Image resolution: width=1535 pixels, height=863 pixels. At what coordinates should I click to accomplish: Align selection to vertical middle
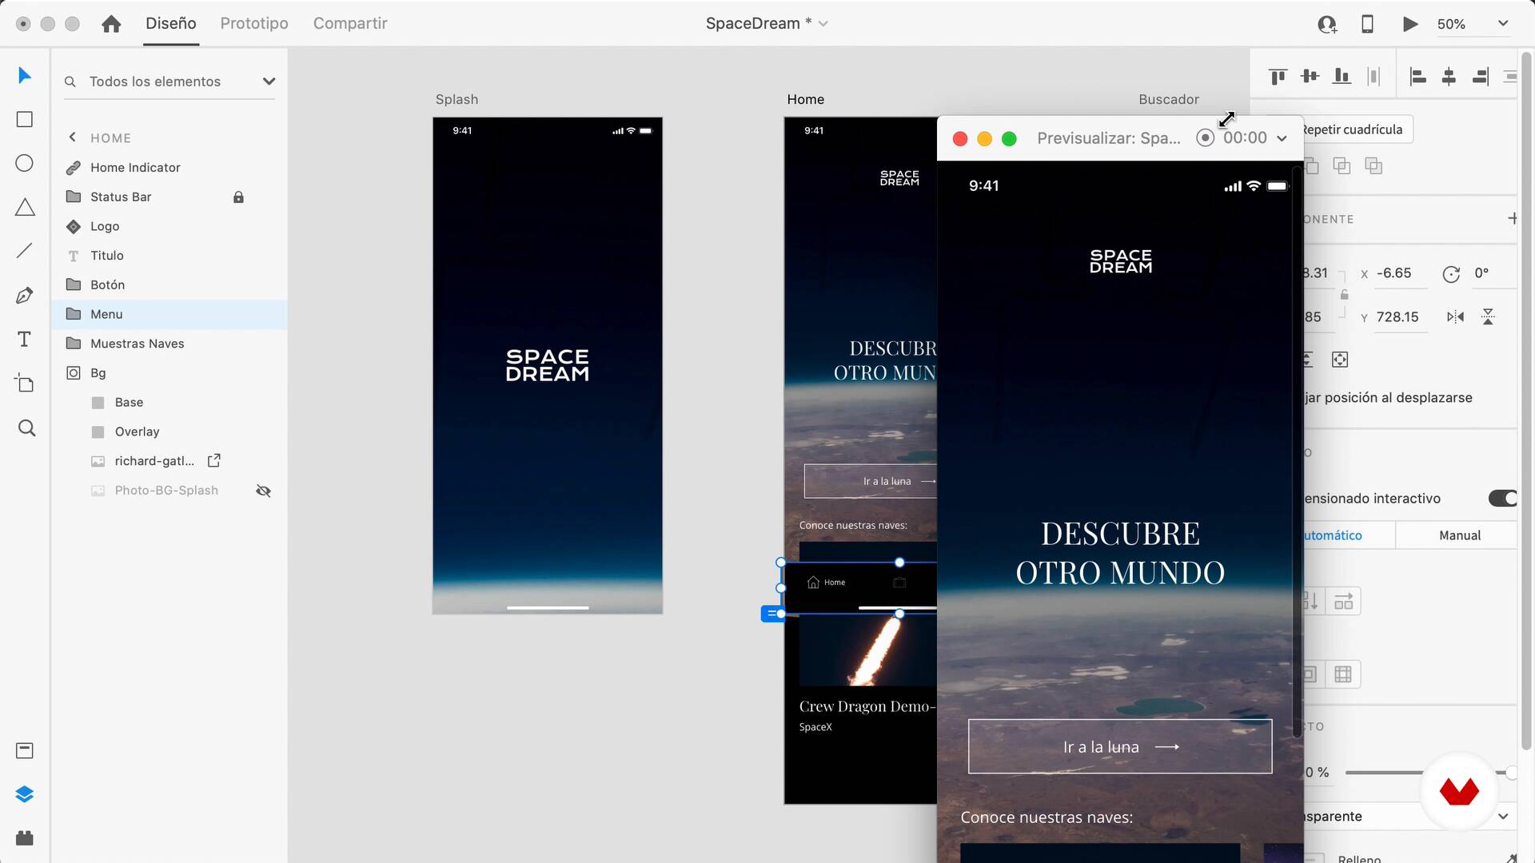click(1310, 76)
